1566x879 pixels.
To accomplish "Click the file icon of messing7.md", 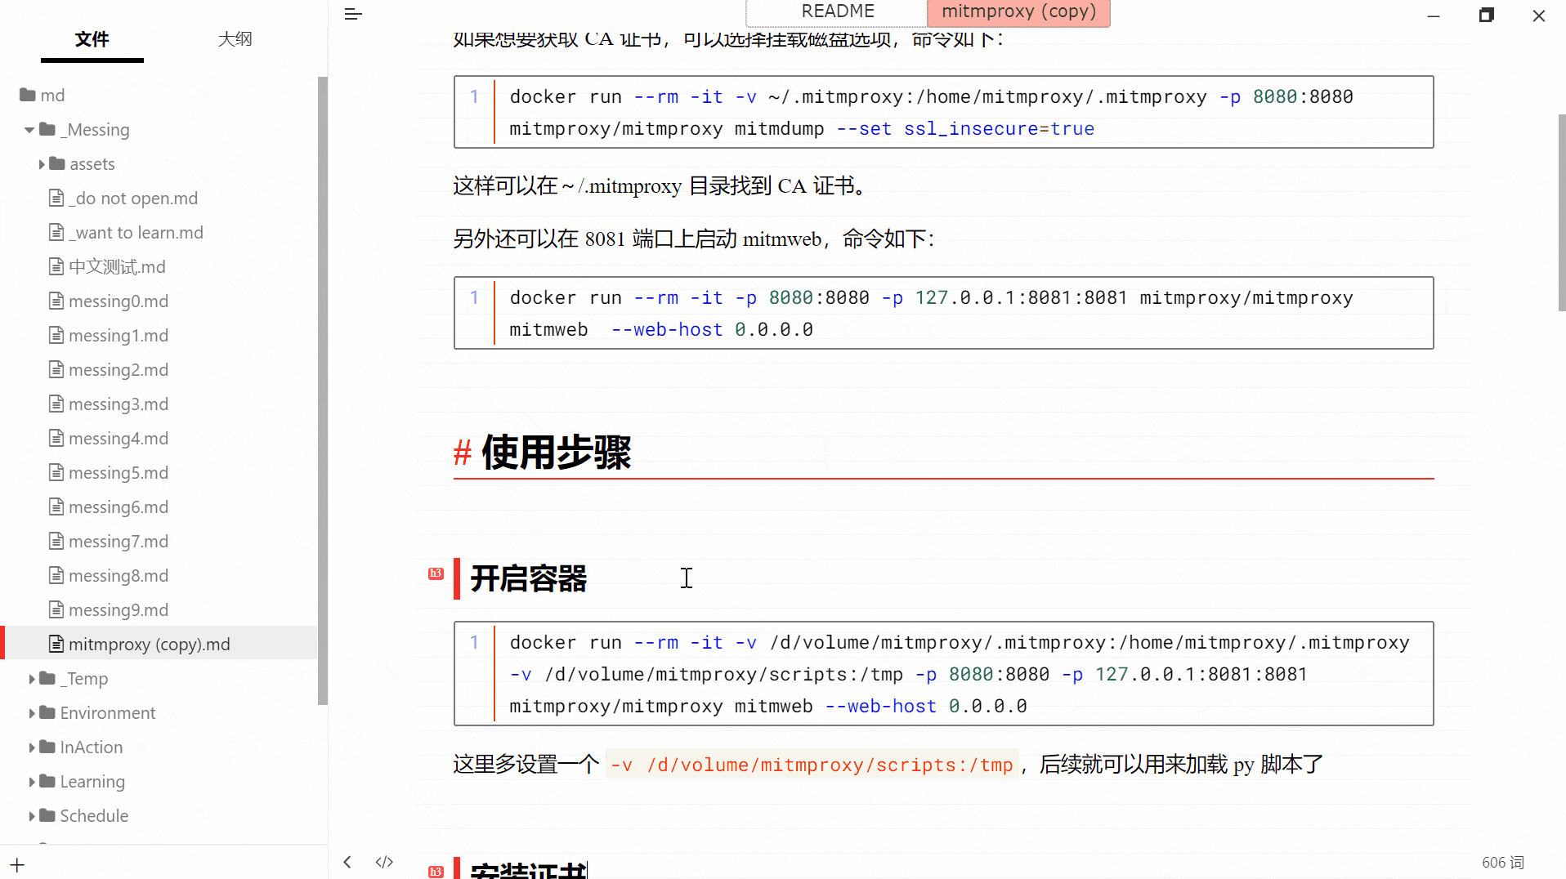I will [55, 541].
